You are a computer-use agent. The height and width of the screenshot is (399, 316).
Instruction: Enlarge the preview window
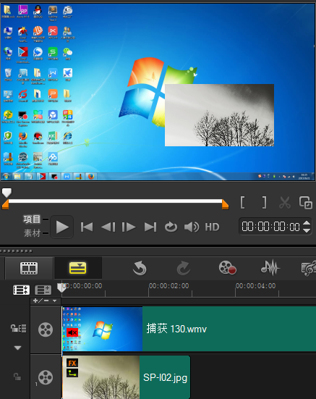(x=306, y=203)
